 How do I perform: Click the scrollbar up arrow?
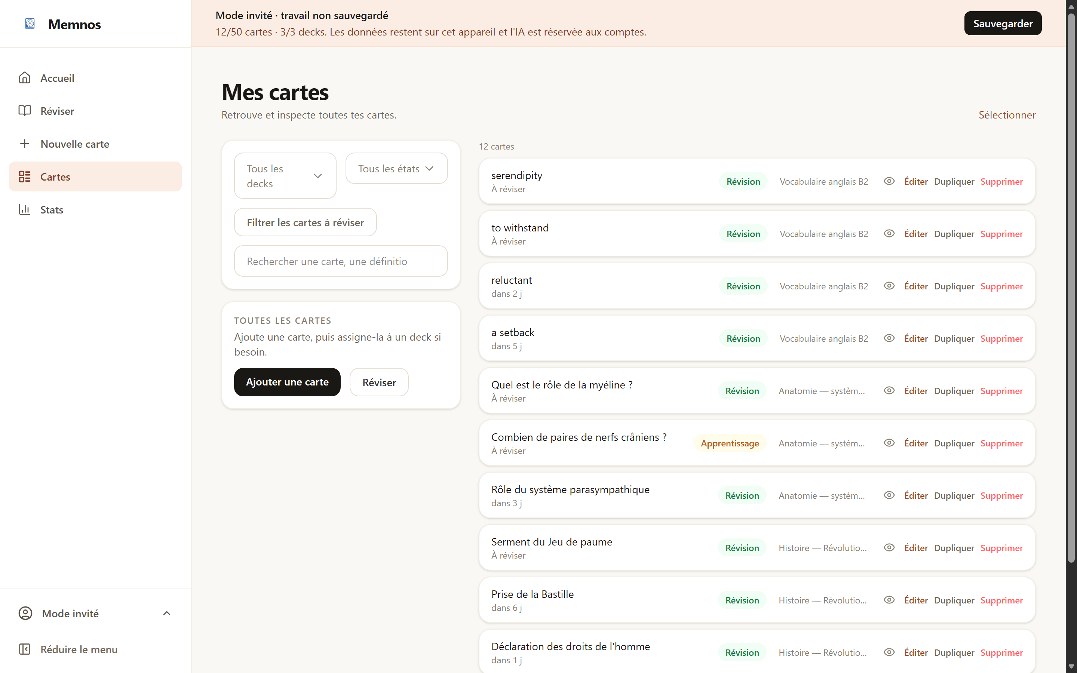1071,7
